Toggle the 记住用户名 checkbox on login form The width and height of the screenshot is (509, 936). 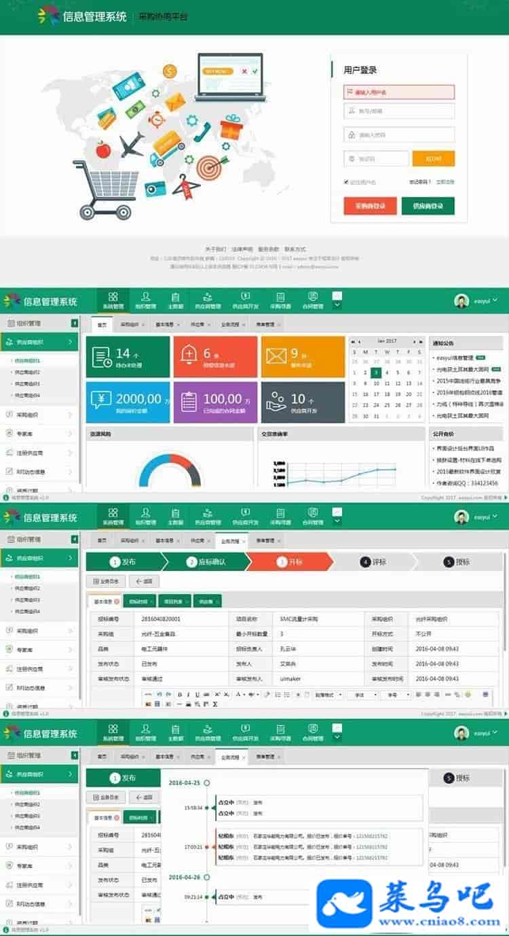click(346, 181)
